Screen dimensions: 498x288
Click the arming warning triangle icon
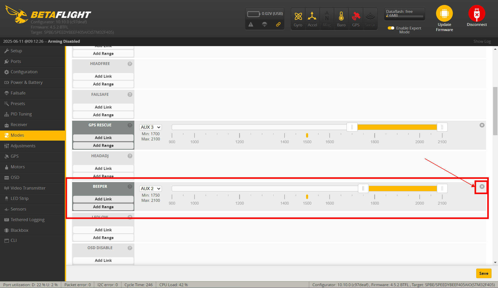tap(251, 24)
